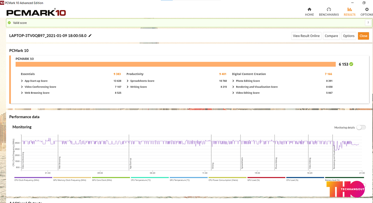The width and height of the screenshot is (373, 203).
Task: Click the Photo Editing marker on chart
Action: coord(276,163)
